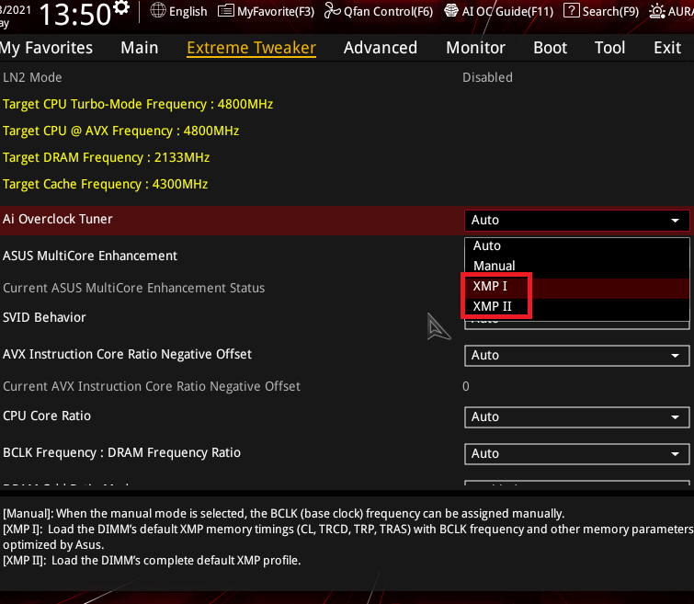Choose Manual in overclock tuner list
694x604 pixels.
pyautogui.click(x=576, y=266)
